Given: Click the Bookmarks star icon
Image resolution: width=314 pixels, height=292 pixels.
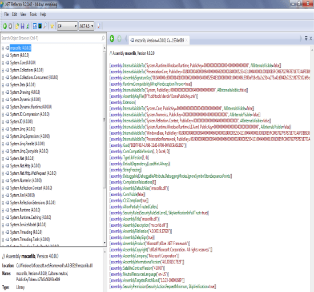Looking at the screenshot, I should click(52, 26).
